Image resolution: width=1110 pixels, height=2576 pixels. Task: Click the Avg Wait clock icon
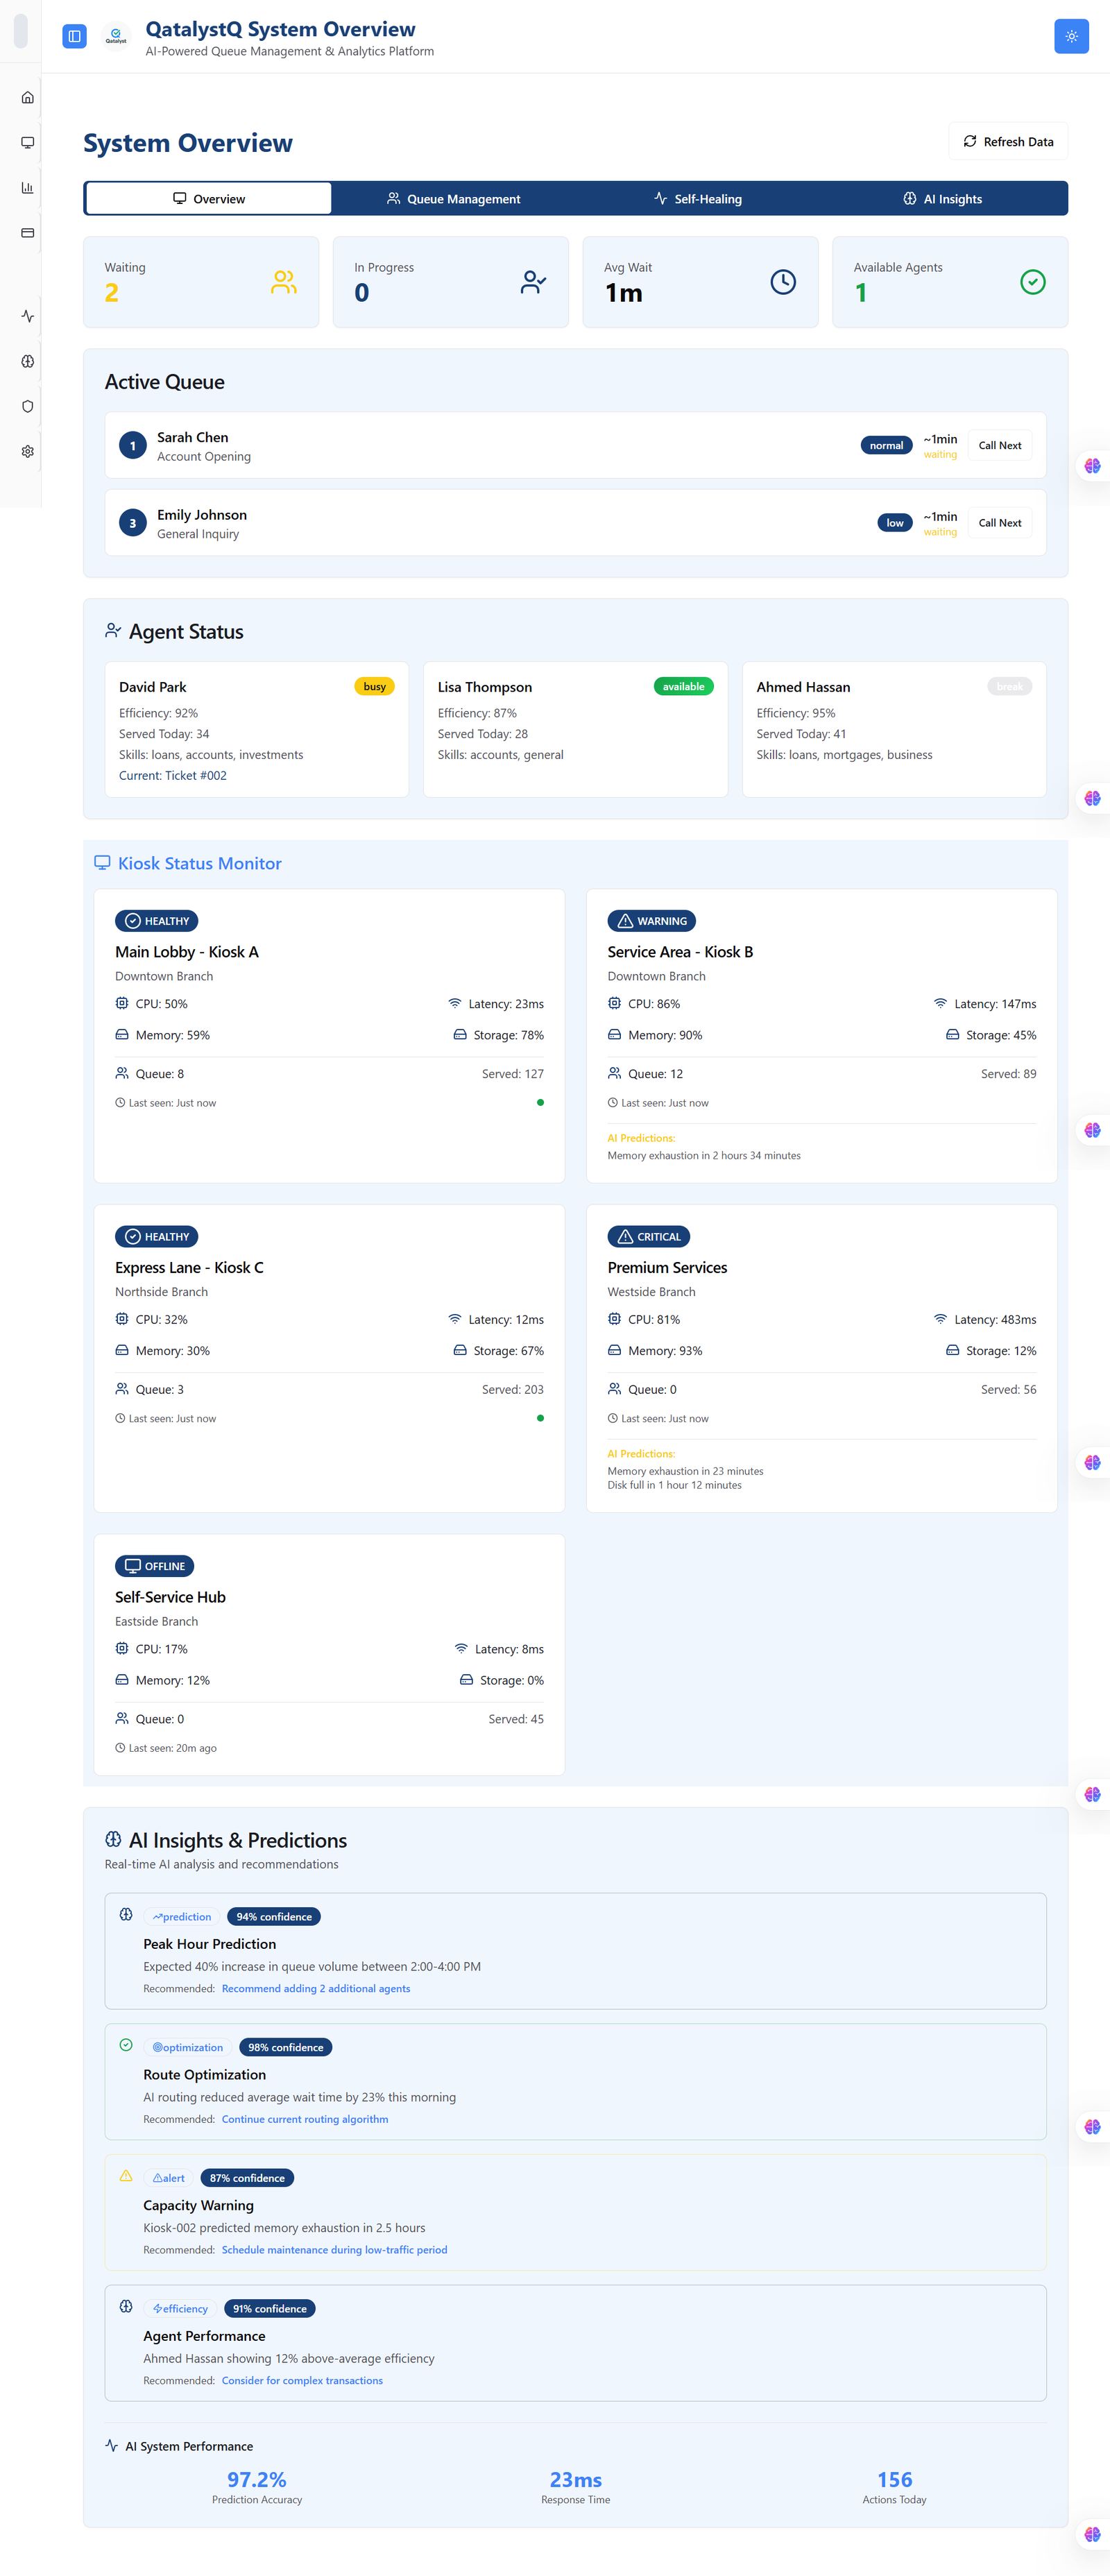point(783,282)
